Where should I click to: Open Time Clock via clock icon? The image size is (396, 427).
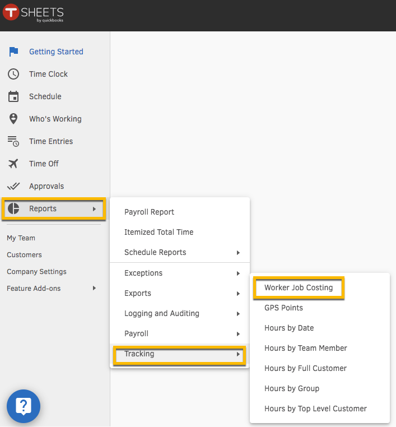click(13, 74)
